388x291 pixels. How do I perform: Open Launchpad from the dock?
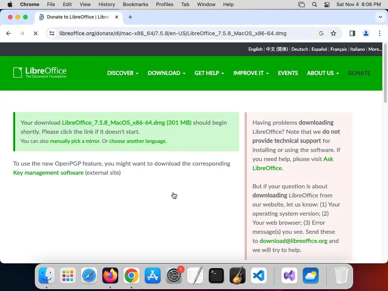(x=68, y=276)
